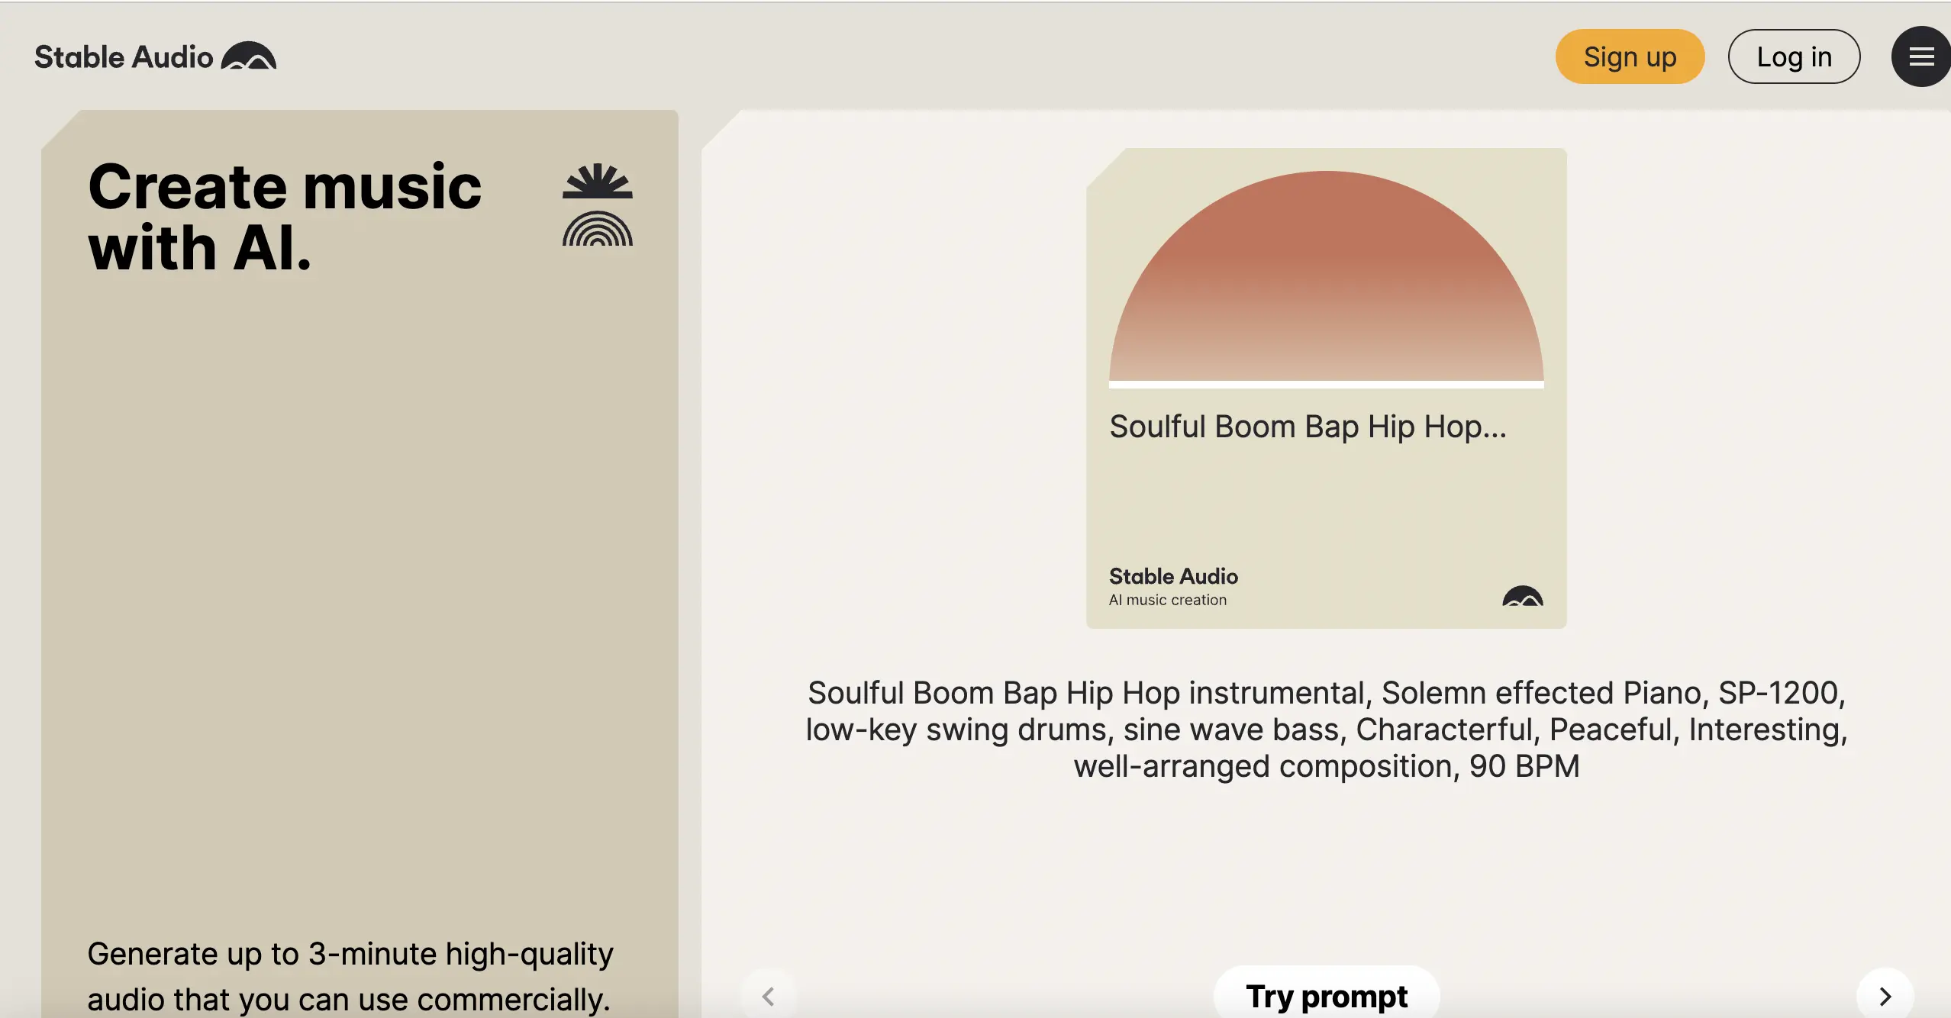The height and width of the screenshot is (1018, 1951).
Task: Click the bold "Stable Audio" label on the card
Action: click(1173, 576)
